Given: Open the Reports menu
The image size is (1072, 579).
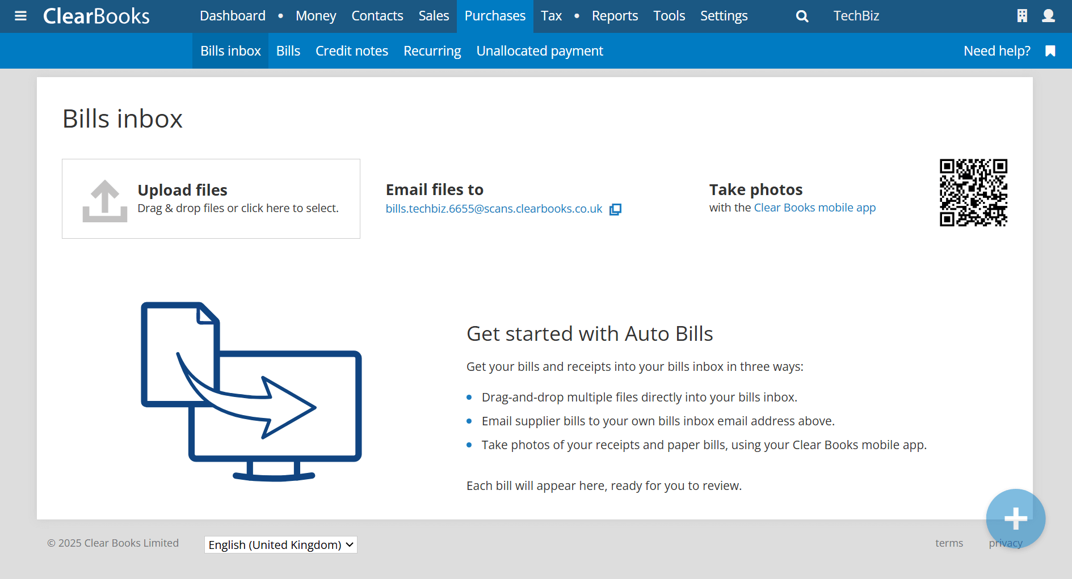Looking at the screenshot, I should point(615,16).
